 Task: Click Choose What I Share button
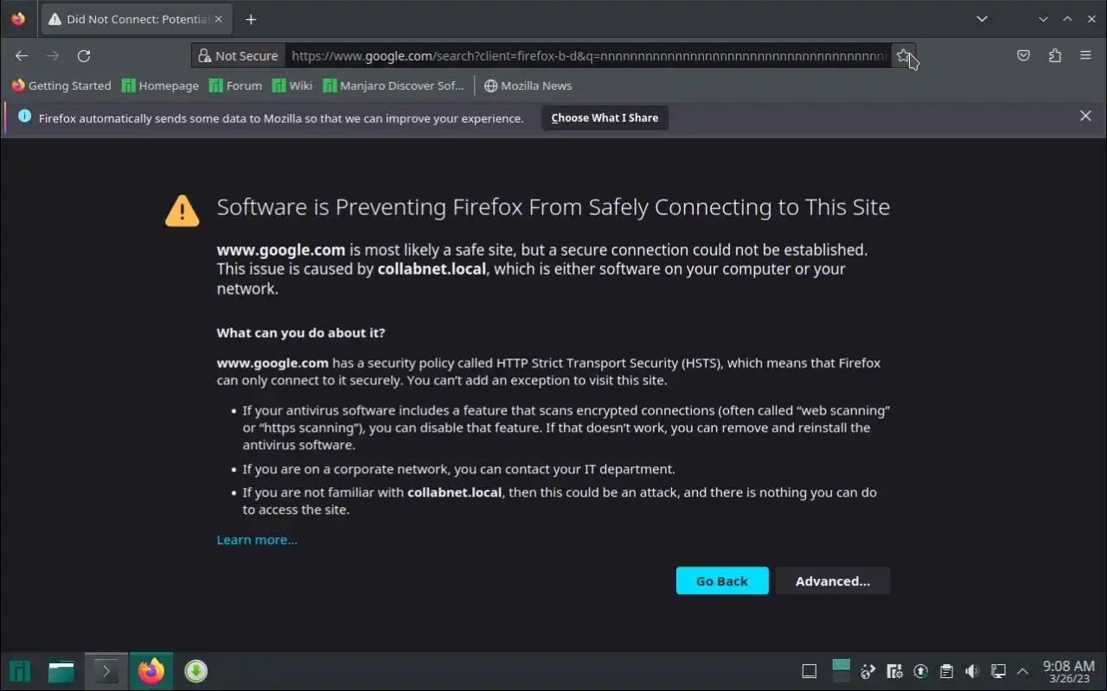click(x=605, y=117)
